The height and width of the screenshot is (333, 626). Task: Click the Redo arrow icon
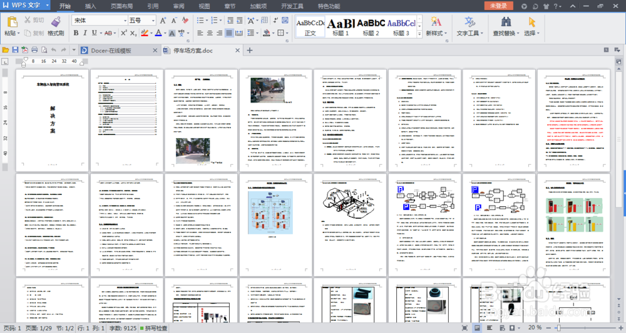point(63,50)
